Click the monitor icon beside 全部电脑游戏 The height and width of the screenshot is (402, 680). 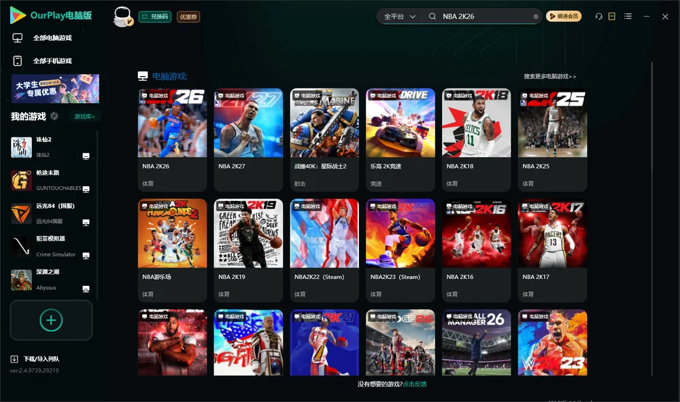point(18,38)
